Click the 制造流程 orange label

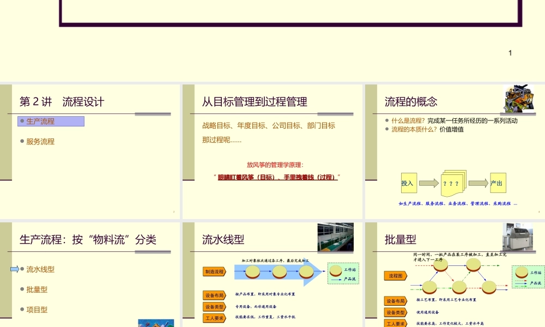pos(214,271)
